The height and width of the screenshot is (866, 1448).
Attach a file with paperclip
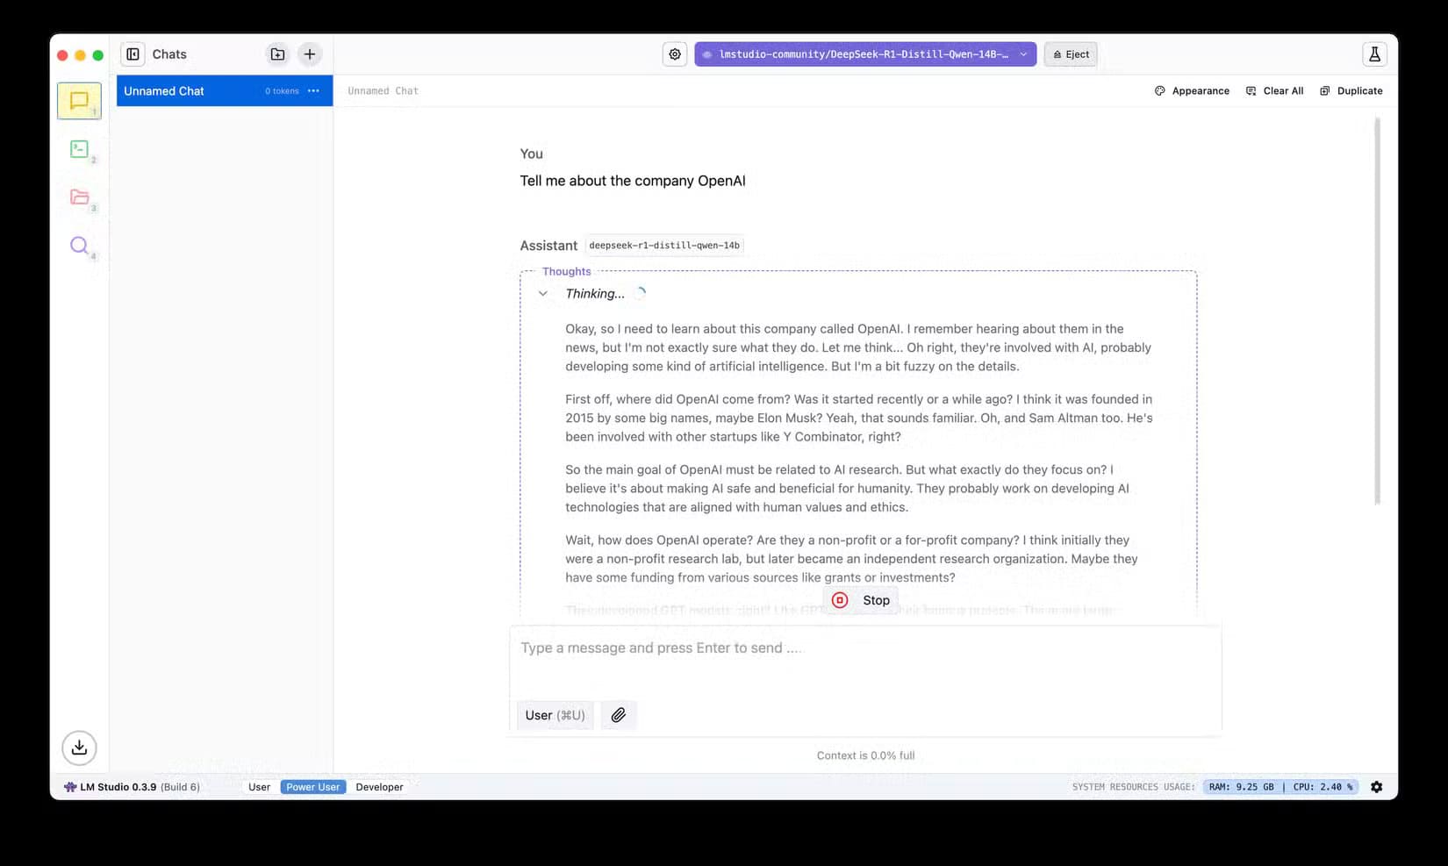pyautogui.click(x=619, y=715)
